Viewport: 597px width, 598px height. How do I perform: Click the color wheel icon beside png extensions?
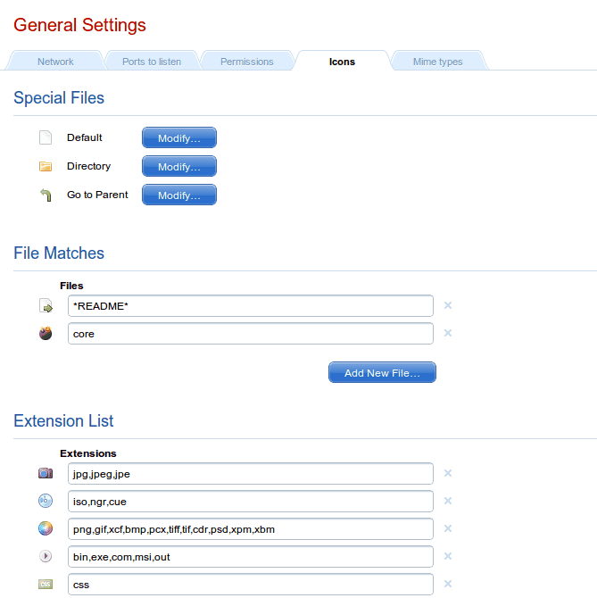pyautogui.click(x=46, y=528)
